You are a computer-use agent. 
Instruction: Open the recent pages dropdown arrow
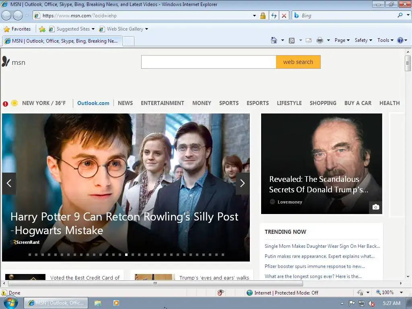pos(27,16)
